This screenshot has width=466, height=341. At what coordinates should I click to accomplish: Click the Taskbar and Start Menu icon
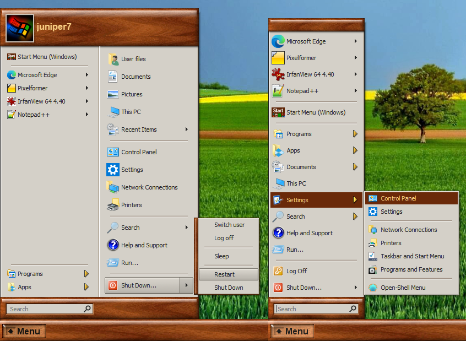tap(373, 256)
